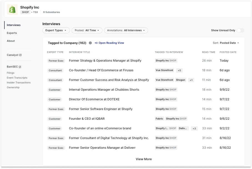The image size is (252, 169).
Task: Click the View More button
Action: [x=144, y=159]
